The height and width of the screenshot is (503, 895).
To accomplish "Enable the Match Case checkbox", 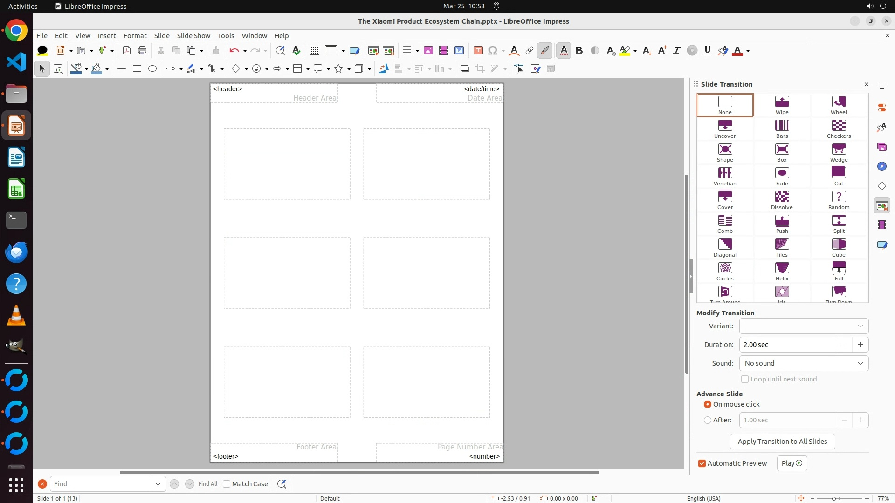I will tap(227, 484).
